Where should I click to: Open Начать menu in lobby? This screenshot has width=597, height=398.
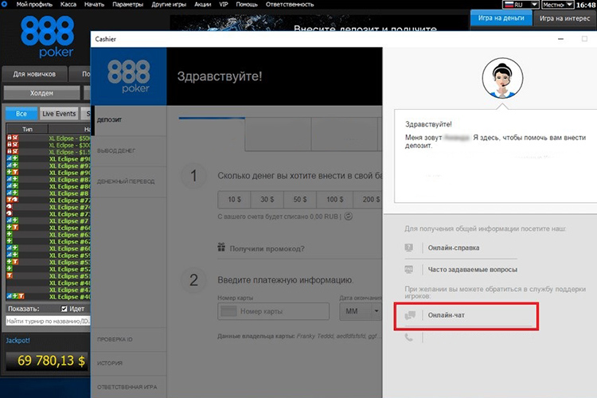tap(94, 5)
